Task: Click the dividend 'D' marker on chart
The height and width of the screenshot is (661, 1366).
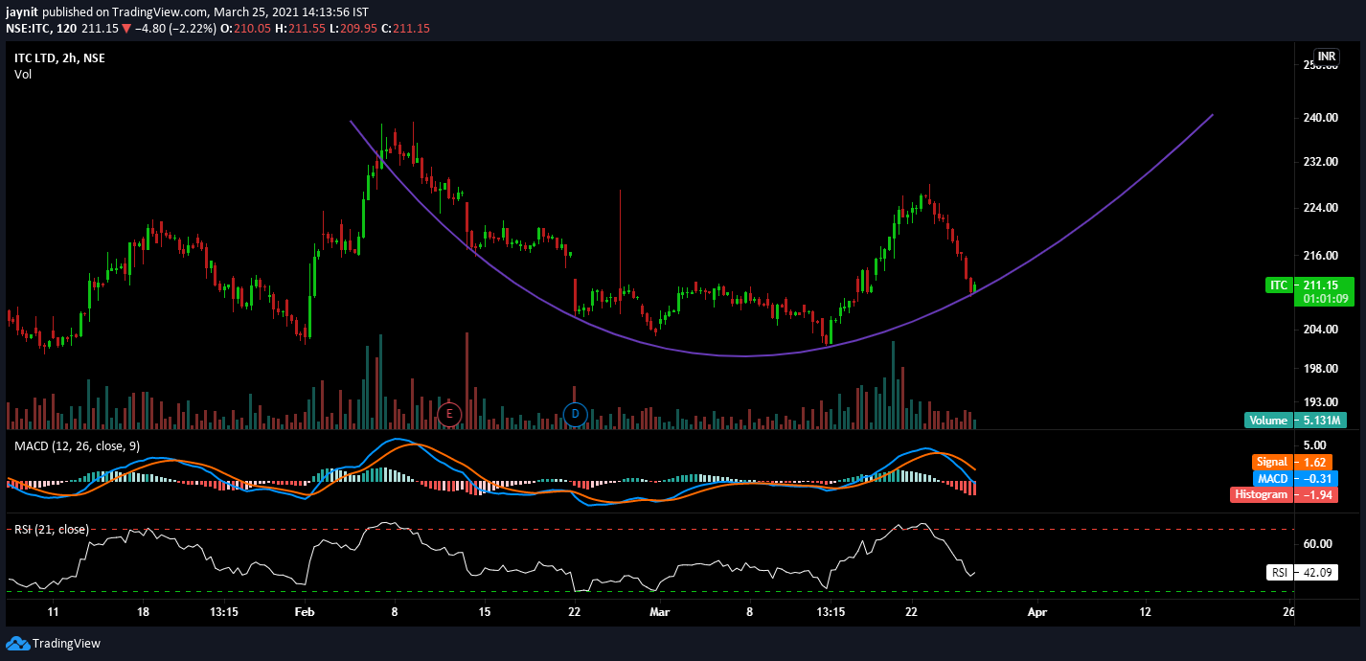Action: (575, 414)
